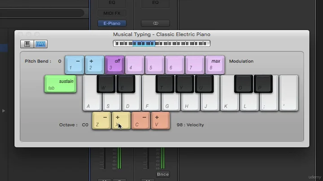Screen dimensions: 323x181
Task: Increase velocity with the V key
Action: pyautogui.click(x=161, y=121)
